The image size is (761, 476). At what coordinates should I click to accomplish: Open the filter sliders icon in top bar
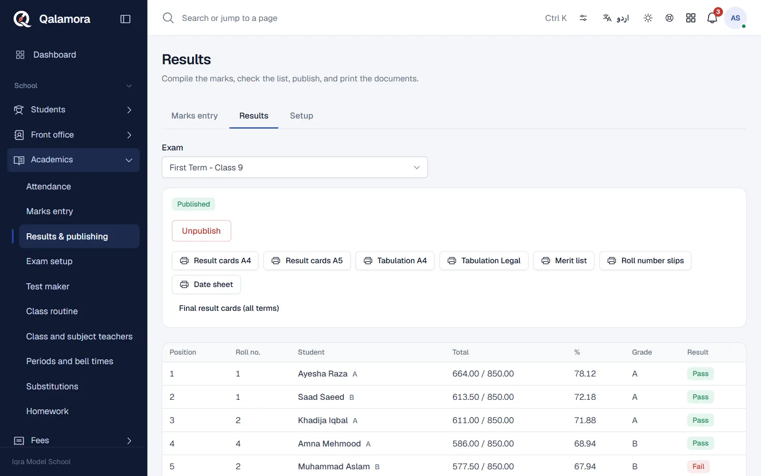click(583, 18)
